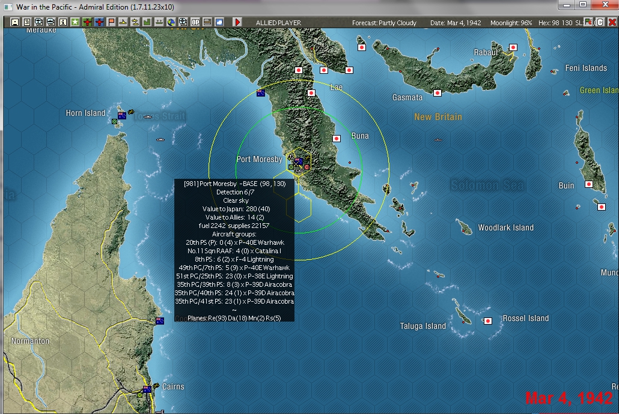Click the globe toolbar icon

[171, 22]
